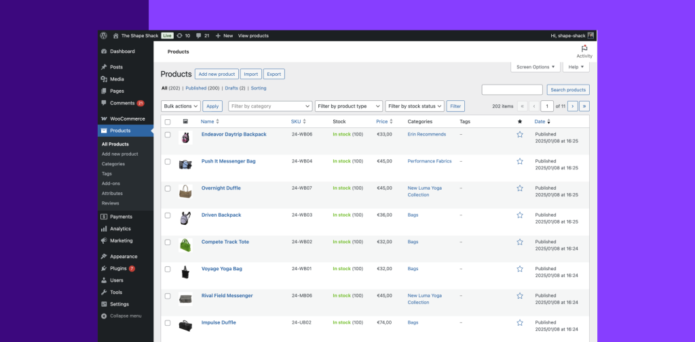Click the user avatar next to shape-shack
The image size is (695, 342).
click(590, 36)
